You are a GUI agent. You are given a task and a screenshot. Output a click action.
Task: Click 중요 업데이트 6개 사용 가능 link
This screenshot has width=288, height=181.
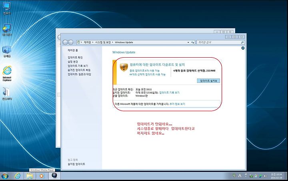(144, 70)
